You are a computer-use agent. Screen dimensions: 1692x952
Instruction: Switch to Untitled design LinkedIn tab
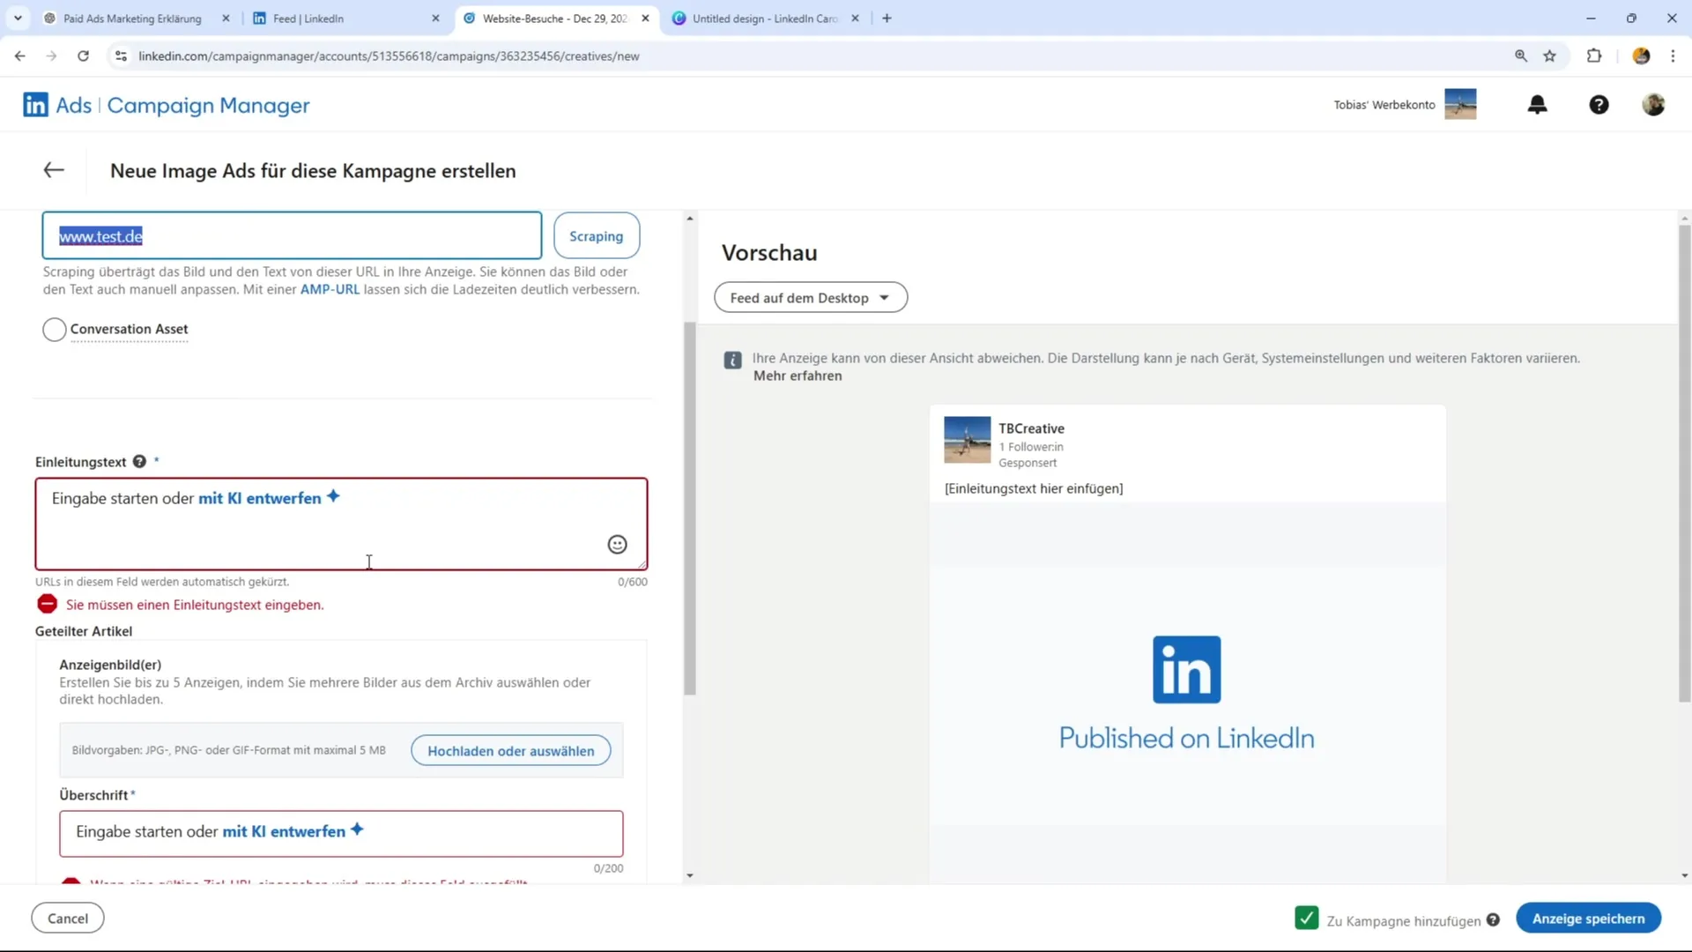coord(765,18)
